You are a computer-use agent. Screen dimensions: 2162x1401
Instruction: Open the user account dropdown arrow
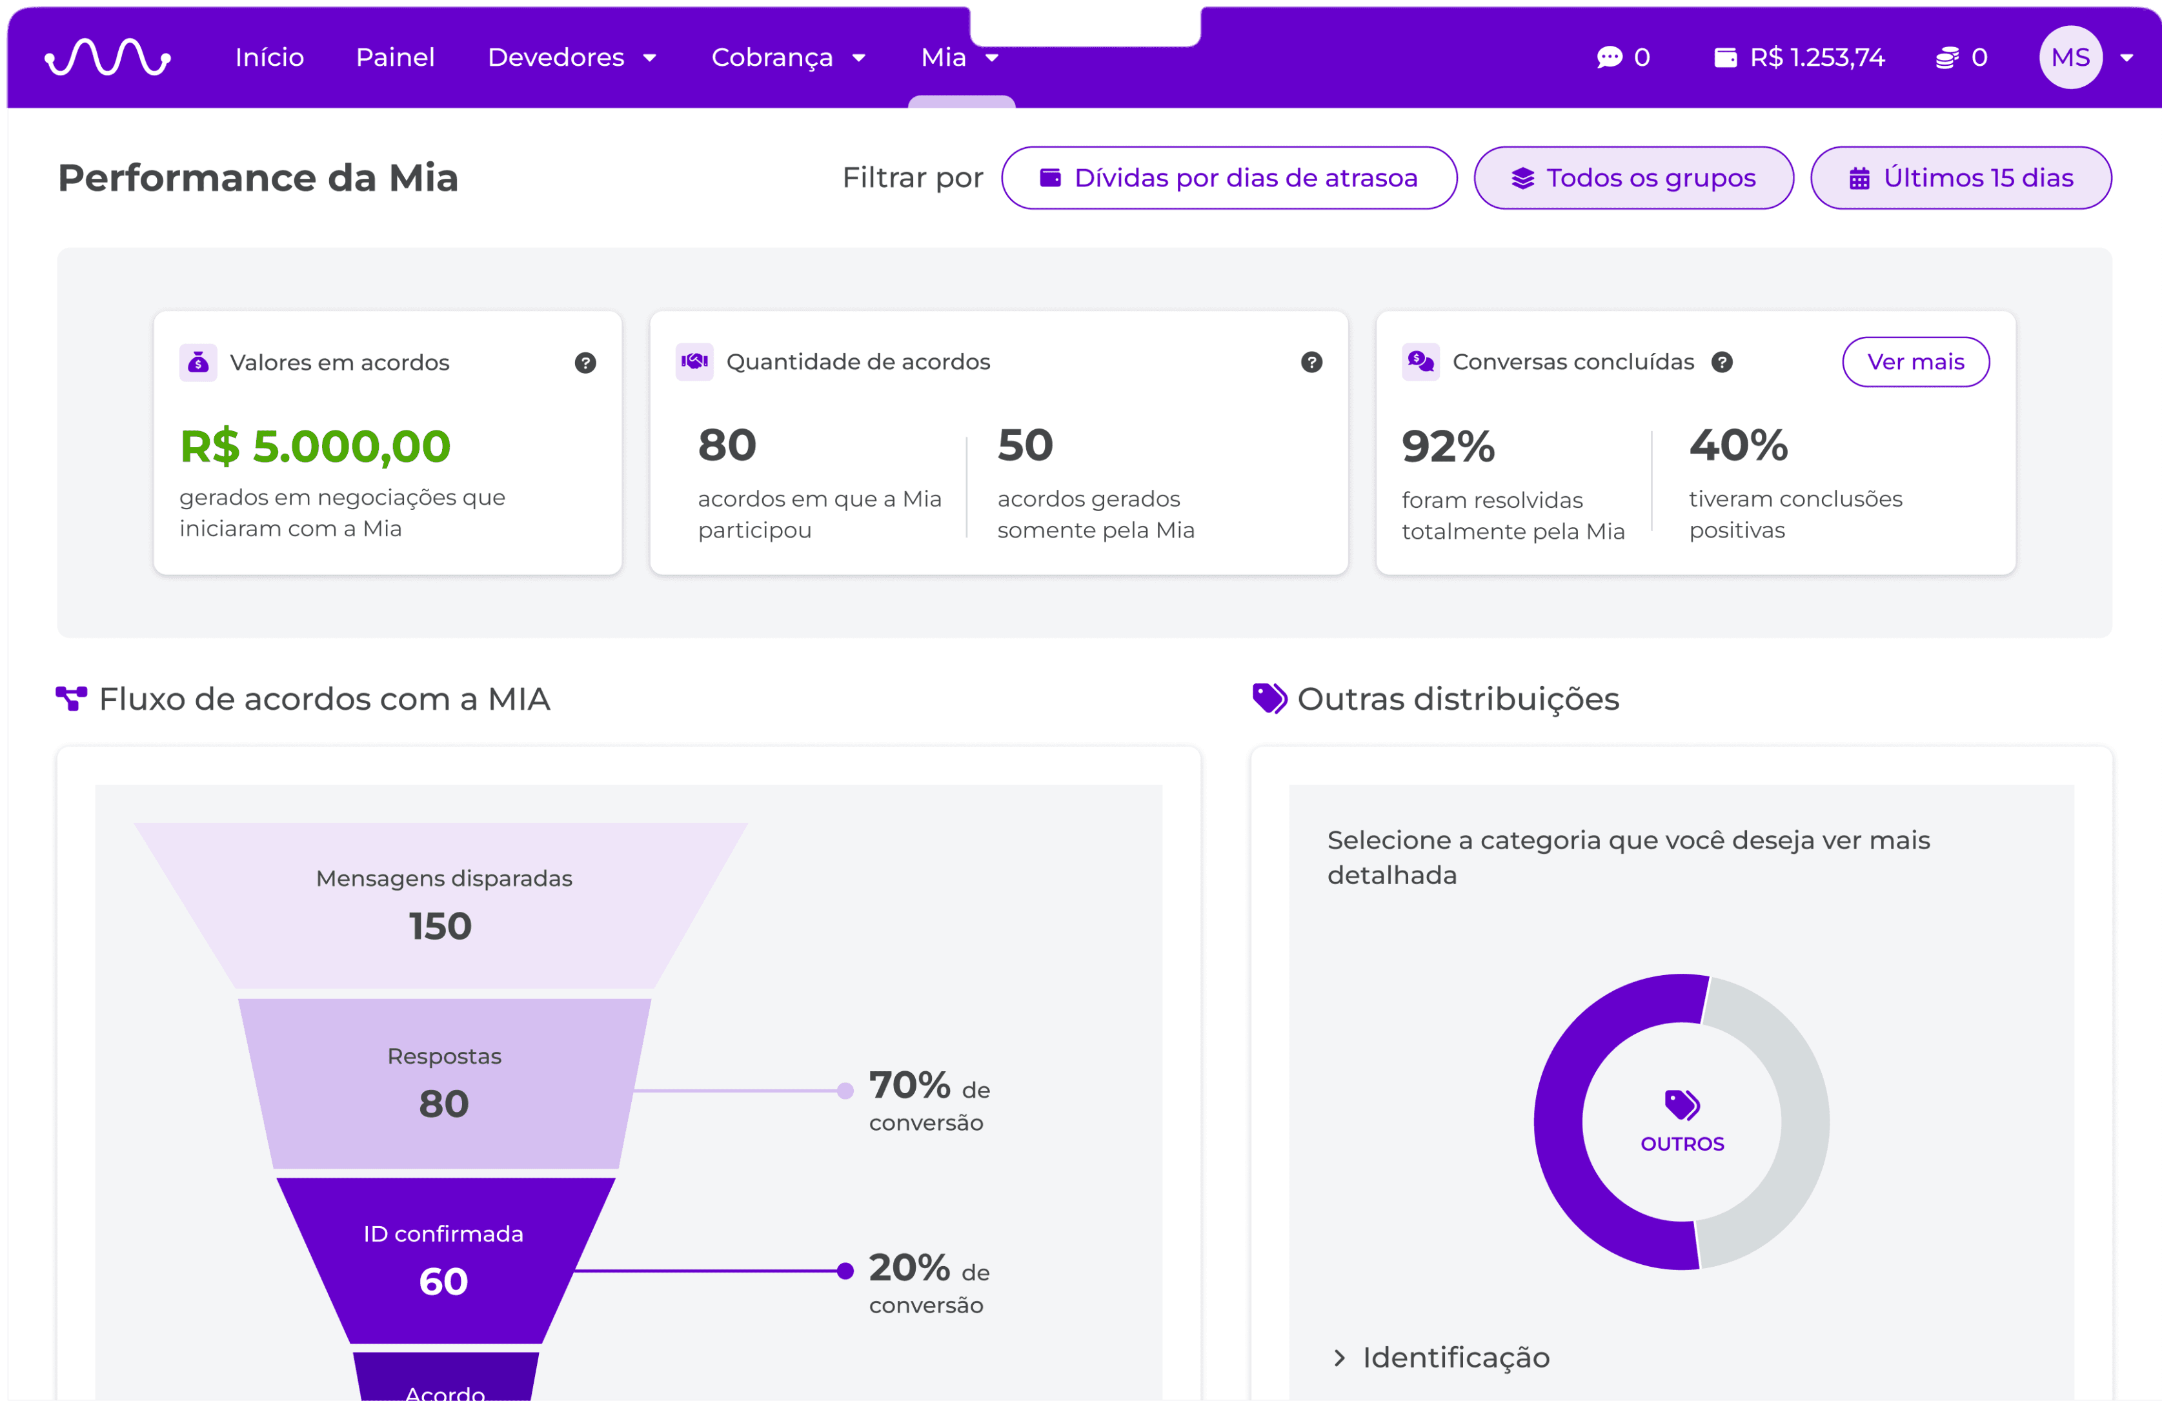click(x=2127, y=58)
